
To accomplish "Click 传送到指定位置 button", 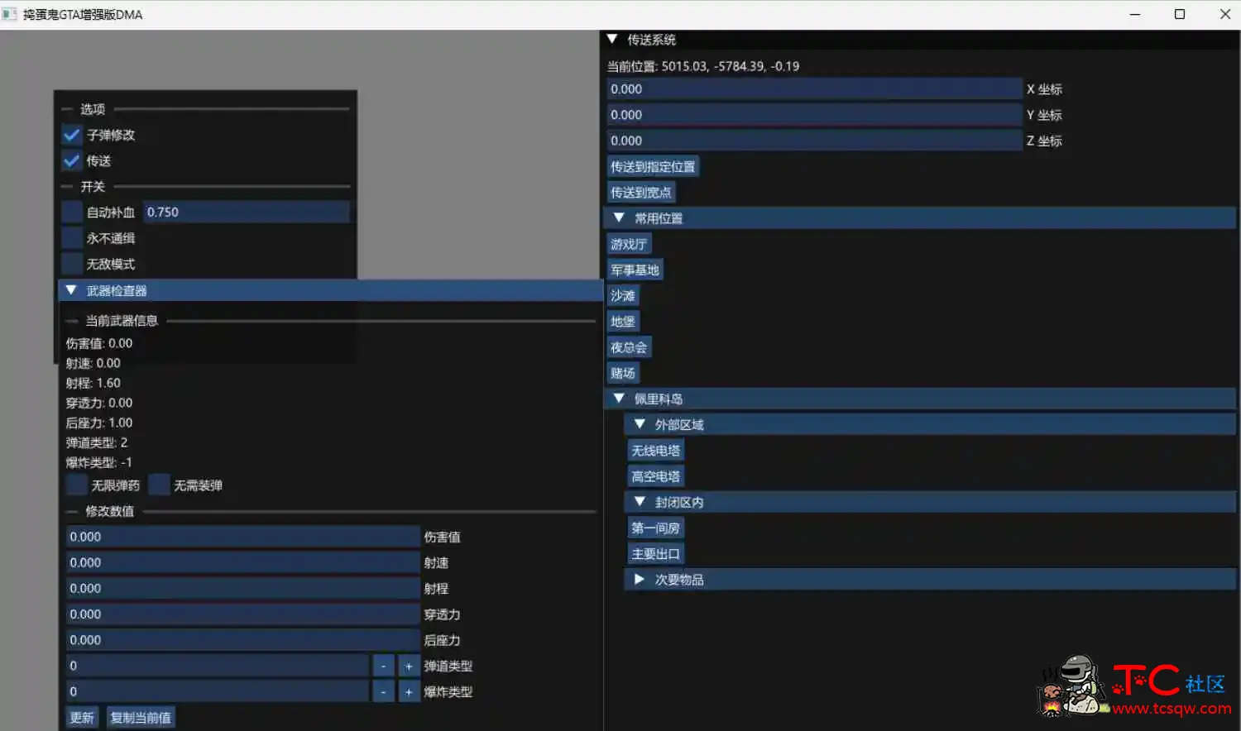I will point(653,167).
